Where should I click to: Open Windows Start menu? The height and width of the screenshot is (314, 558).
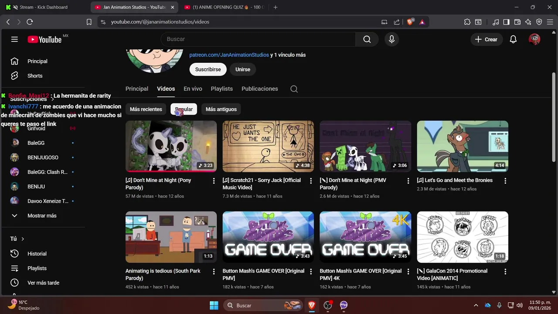tap(214, 305)
